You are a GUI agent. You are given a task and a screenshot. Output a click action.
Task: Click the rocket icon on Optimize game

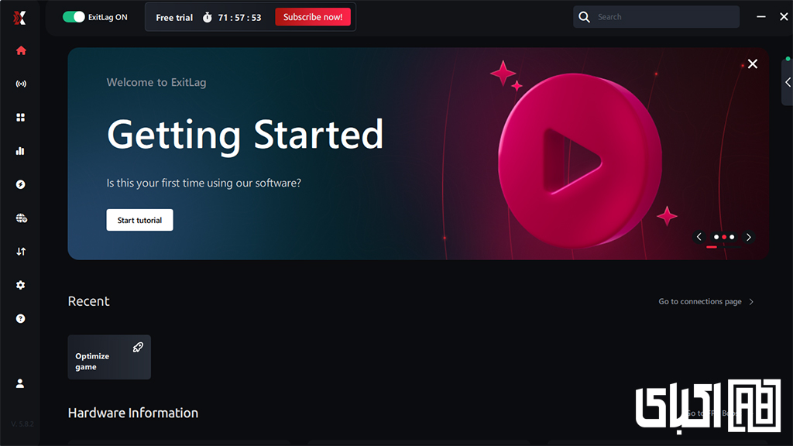[138, 348]
